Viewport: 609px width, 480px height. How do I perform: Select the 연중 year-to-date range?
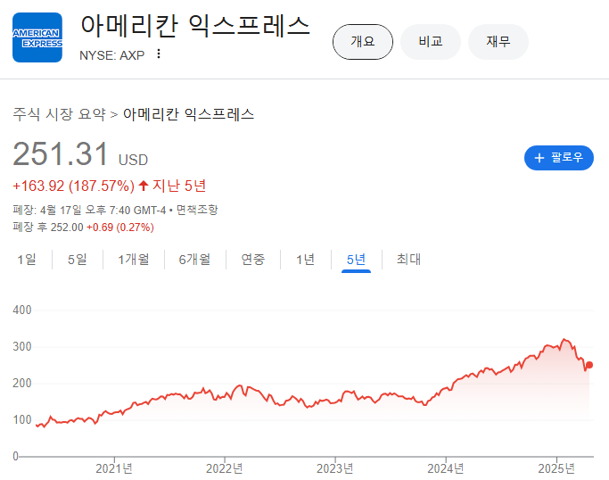253,260
